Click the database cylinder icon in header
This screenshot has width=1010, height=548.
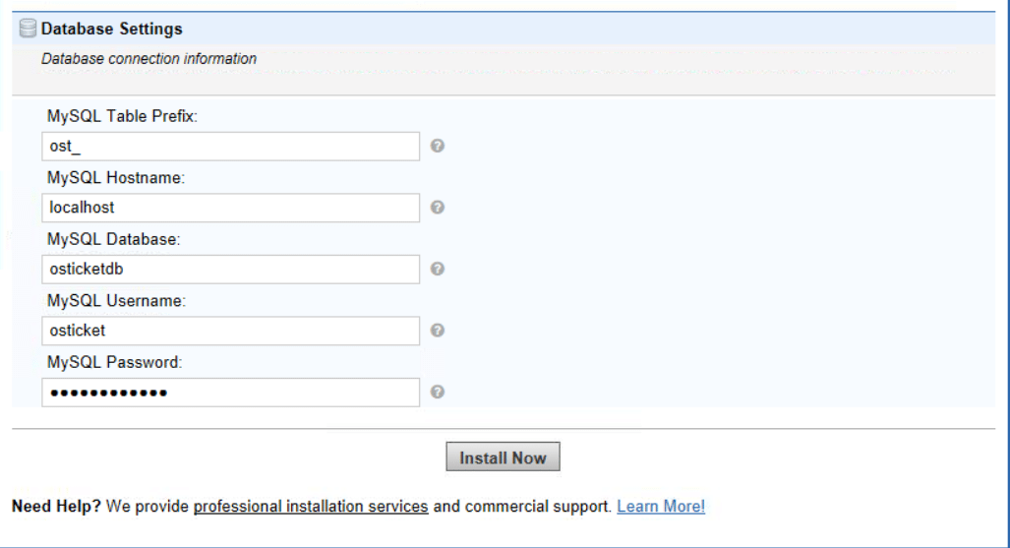(x=28, y=29)
